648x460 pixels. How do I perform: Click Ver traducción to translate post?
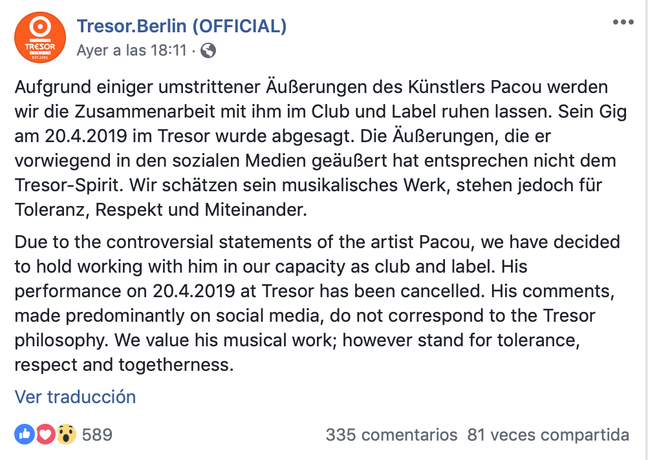click(75, 396)
